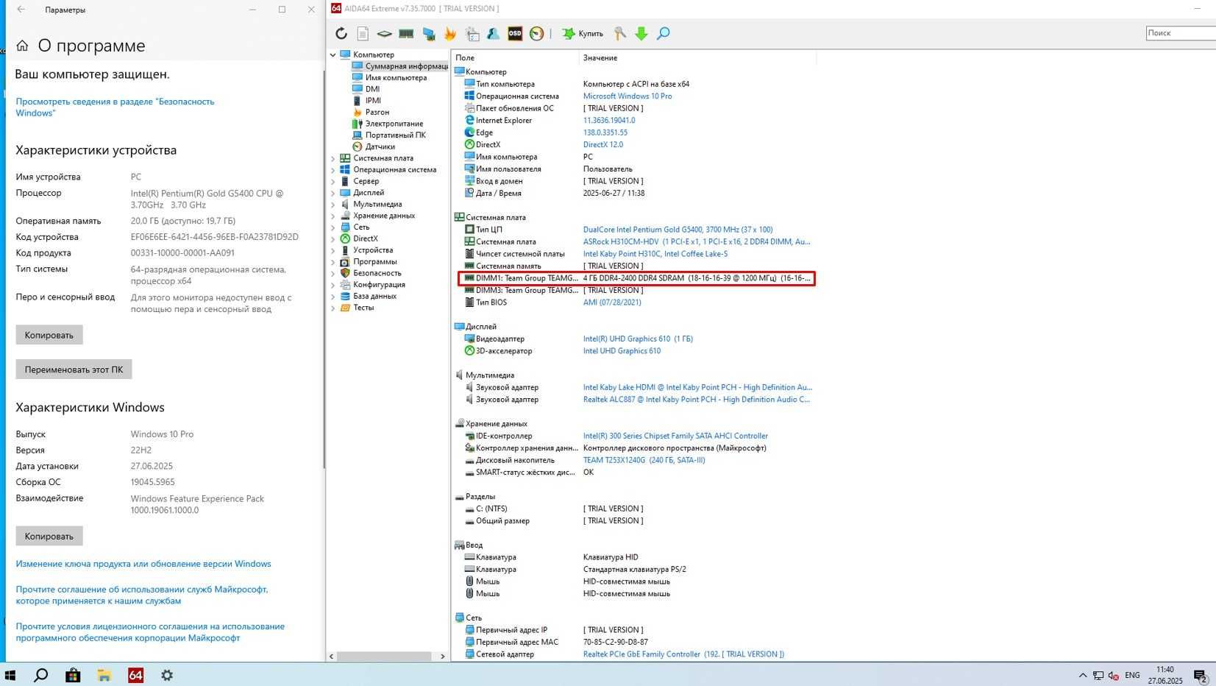Open the memory module benchmark toolbar icon
This screenshot has width=1216, height=686.
pyautogui.click(x=406, y=33)
